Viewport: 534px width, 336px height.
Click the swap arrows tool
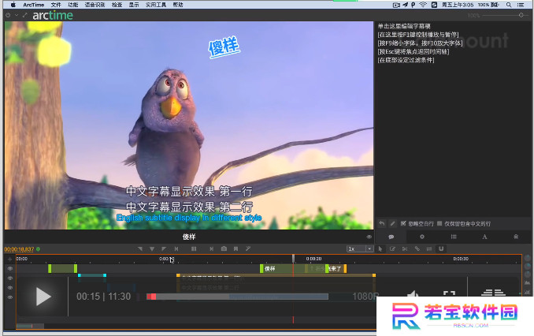(429, 249)
